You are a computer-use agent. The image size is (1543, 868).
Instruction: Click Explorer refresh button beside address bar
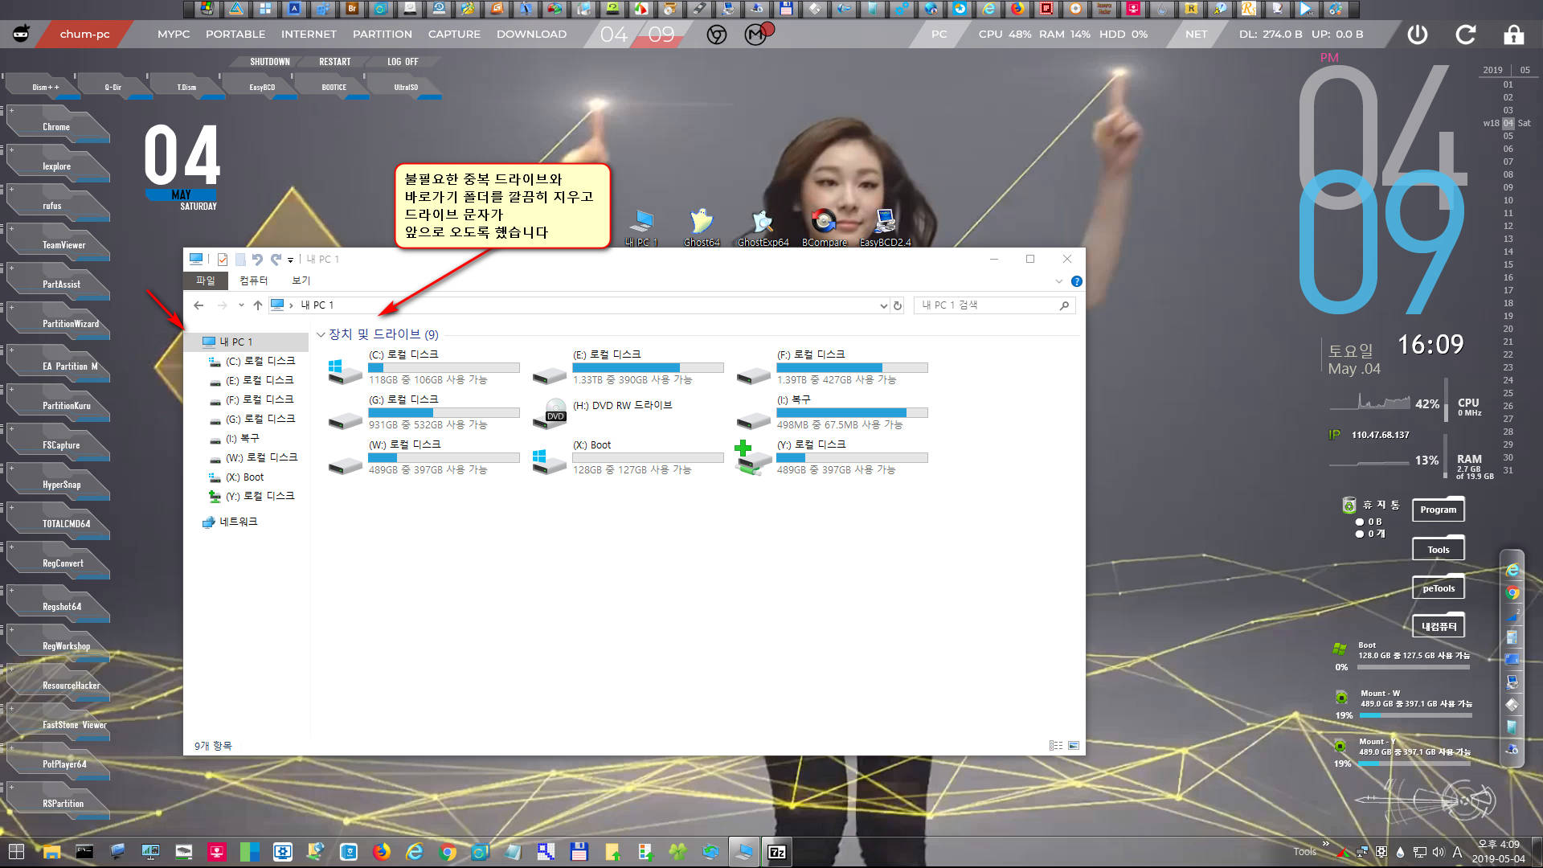pyautogui.click(x=898, y=305)
